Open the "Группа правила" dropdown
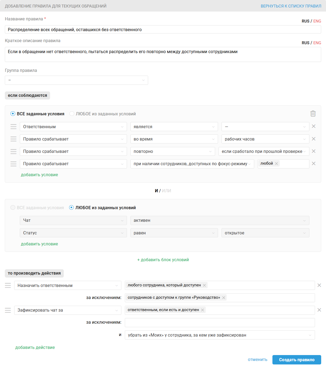The image size is (326, 369). click(x=76, y=80)
